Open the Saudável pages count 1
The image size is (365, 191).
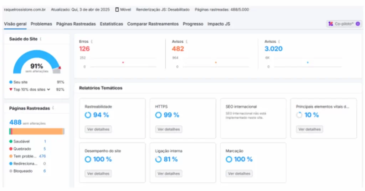click(x=45, y=141)
